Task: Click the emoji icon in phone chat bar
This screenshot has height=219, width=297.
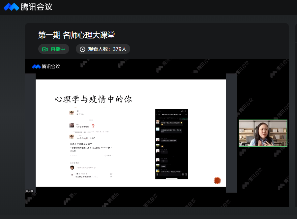Action: (x=183, y=174)
